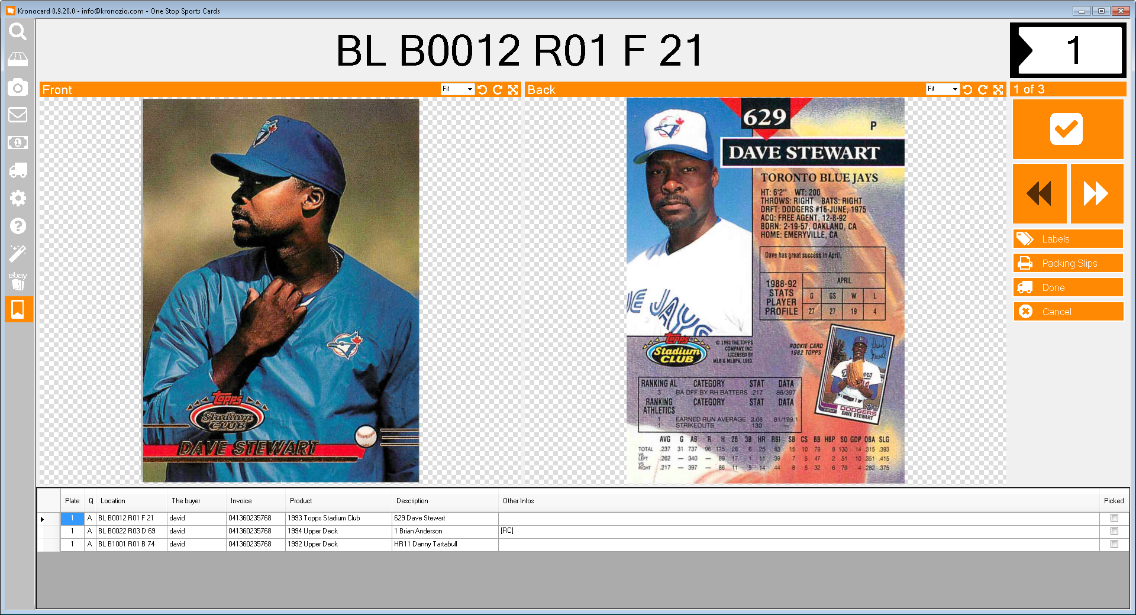Select the magic wand tool icon

(18, 254)
